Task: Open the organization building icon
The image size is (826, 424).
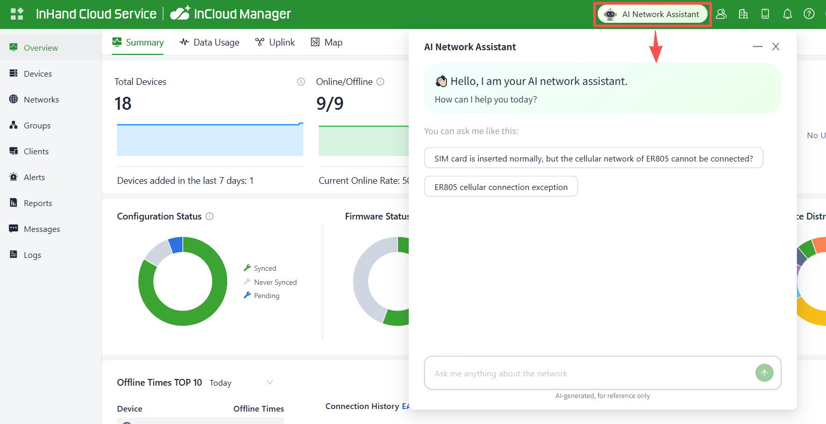Action: (x=743, y=14)
